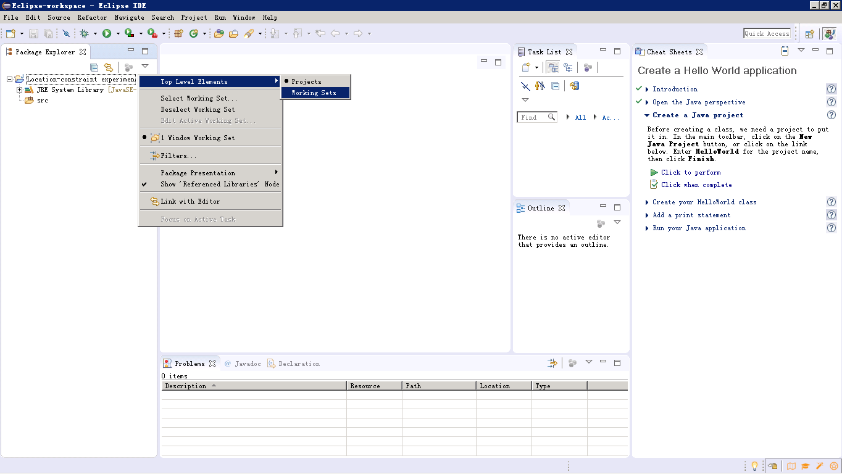Image resolution: width=842 pixels, height=474 pixels.
Task: Expand Run your Java application step
Action: pos(647,228)
